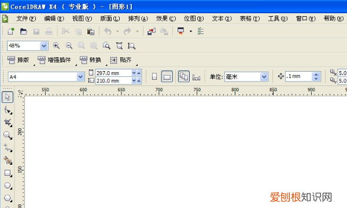Select the Shape tool
Image resolution: width=347 pixels, height=208 pixels.
click(x=8, y=110)
